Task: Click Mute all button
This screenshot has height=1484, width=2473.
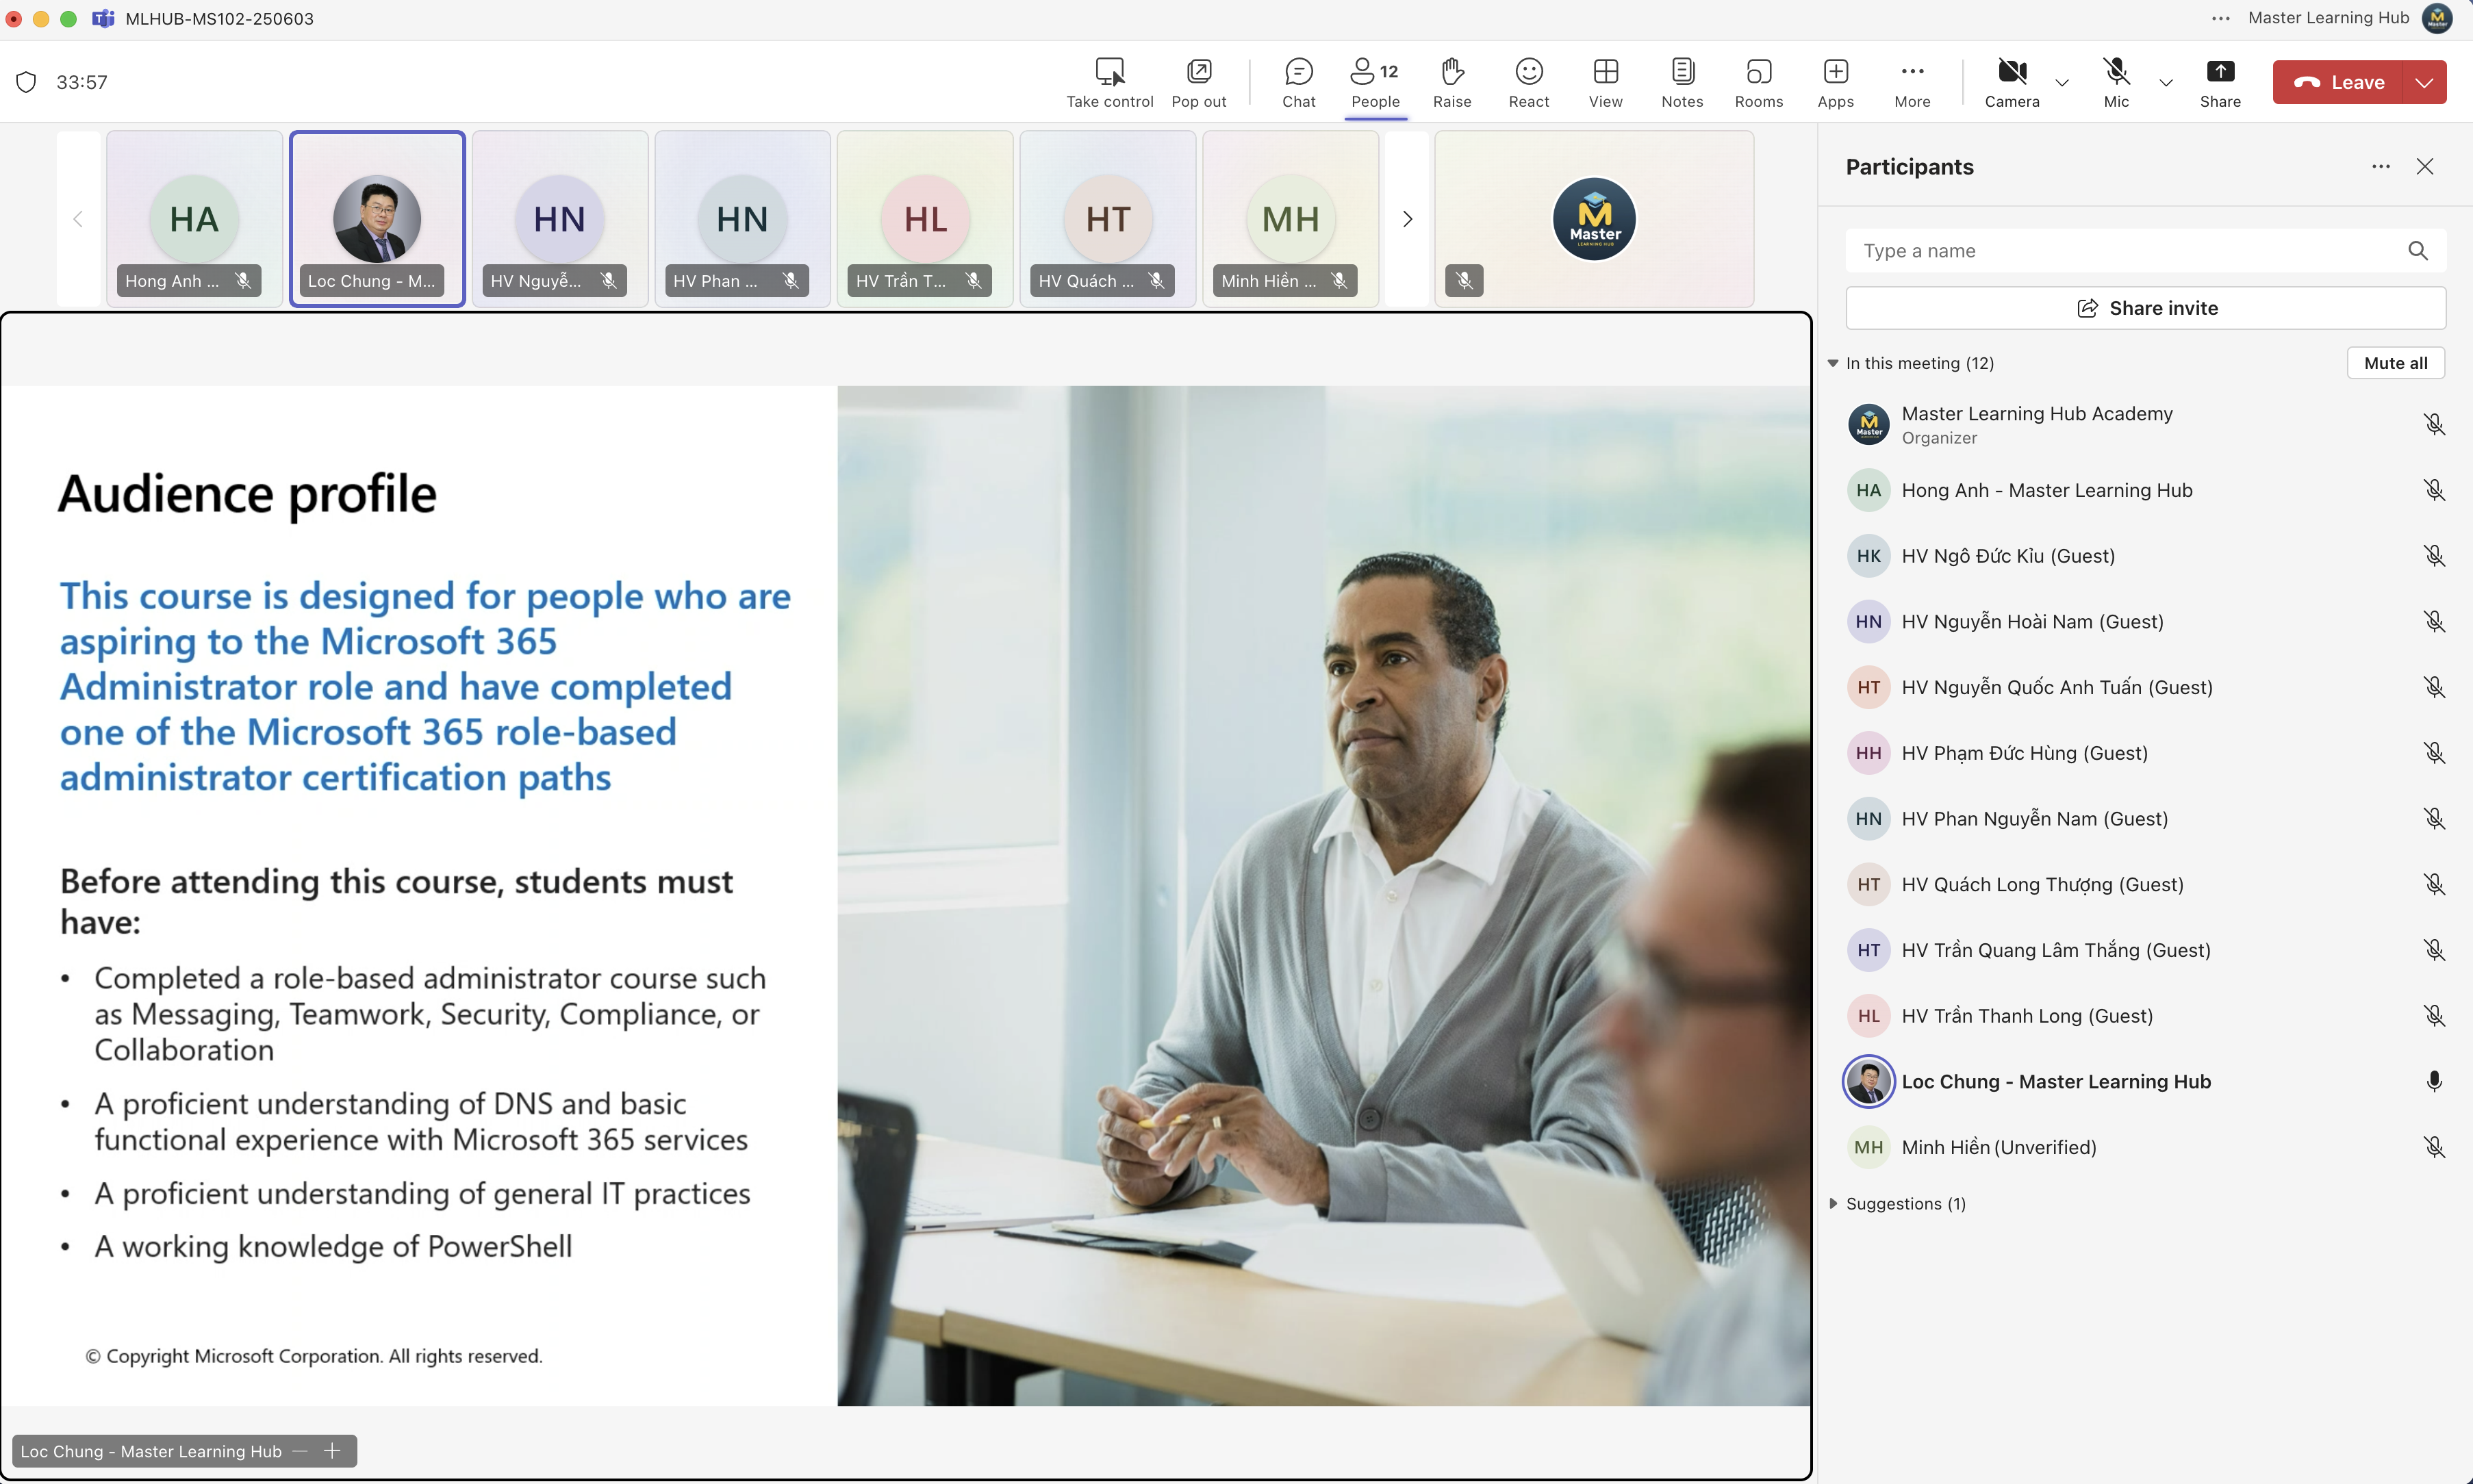Action: point(2395,363)
